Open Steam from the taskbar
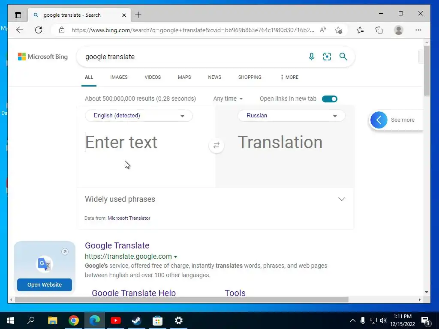This screenshot has width=439, height=329. [137, 320]
